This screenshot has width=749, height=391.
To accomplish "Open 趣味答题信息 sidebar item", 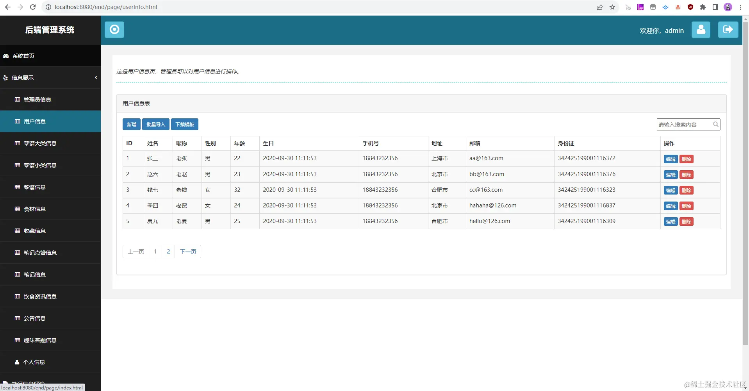I will [x=50, y=340].
